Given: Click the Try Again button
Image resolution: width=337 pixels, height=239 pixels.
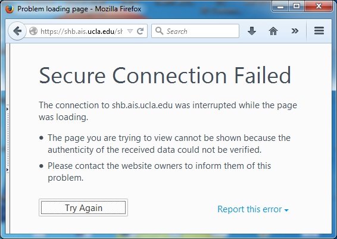Looking at the screenshot, I should (83, 207).
